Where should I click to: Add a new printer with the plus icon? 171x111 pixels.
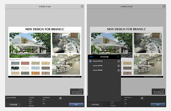click(118, 57)
